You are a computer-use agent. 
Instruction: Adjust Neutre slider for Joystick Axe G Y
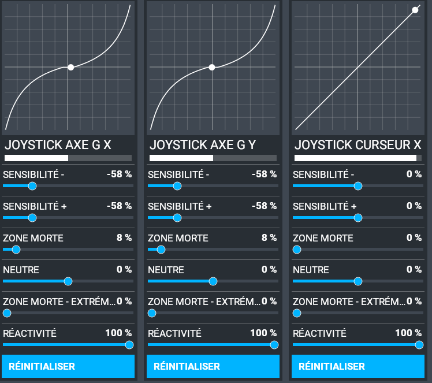click(x=213, y=281)
